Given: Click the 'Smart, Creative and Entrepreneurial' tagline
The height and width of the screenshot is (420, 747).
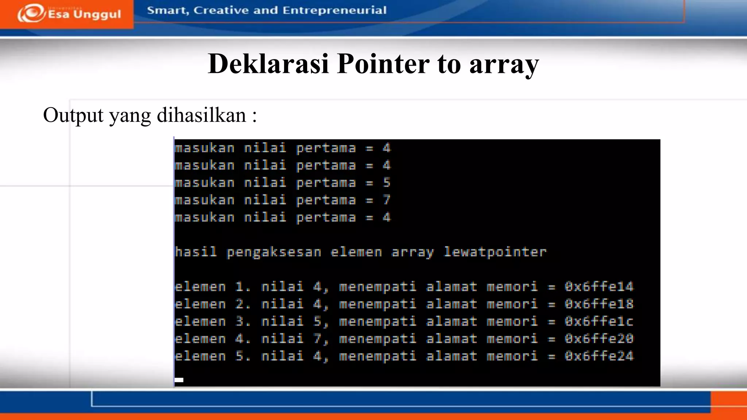Looking at the screenshot, I should 267,10.
